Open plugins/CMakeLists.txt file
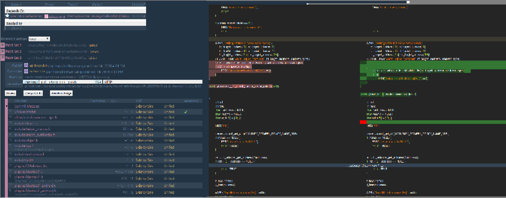 31,166
